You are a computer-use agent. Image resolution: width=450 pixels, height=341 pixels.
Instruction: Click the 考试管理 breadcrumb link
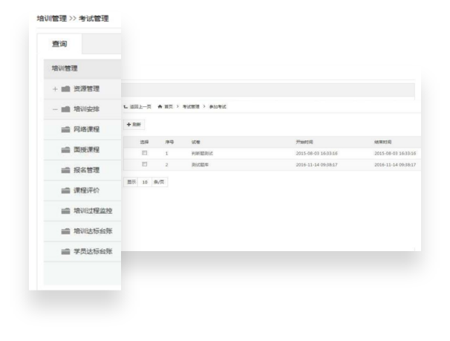191,107
